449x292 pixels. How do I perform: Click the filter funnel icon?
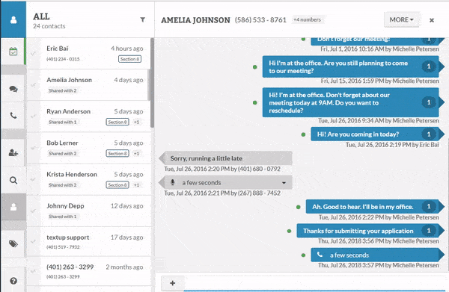coord(142,19)
